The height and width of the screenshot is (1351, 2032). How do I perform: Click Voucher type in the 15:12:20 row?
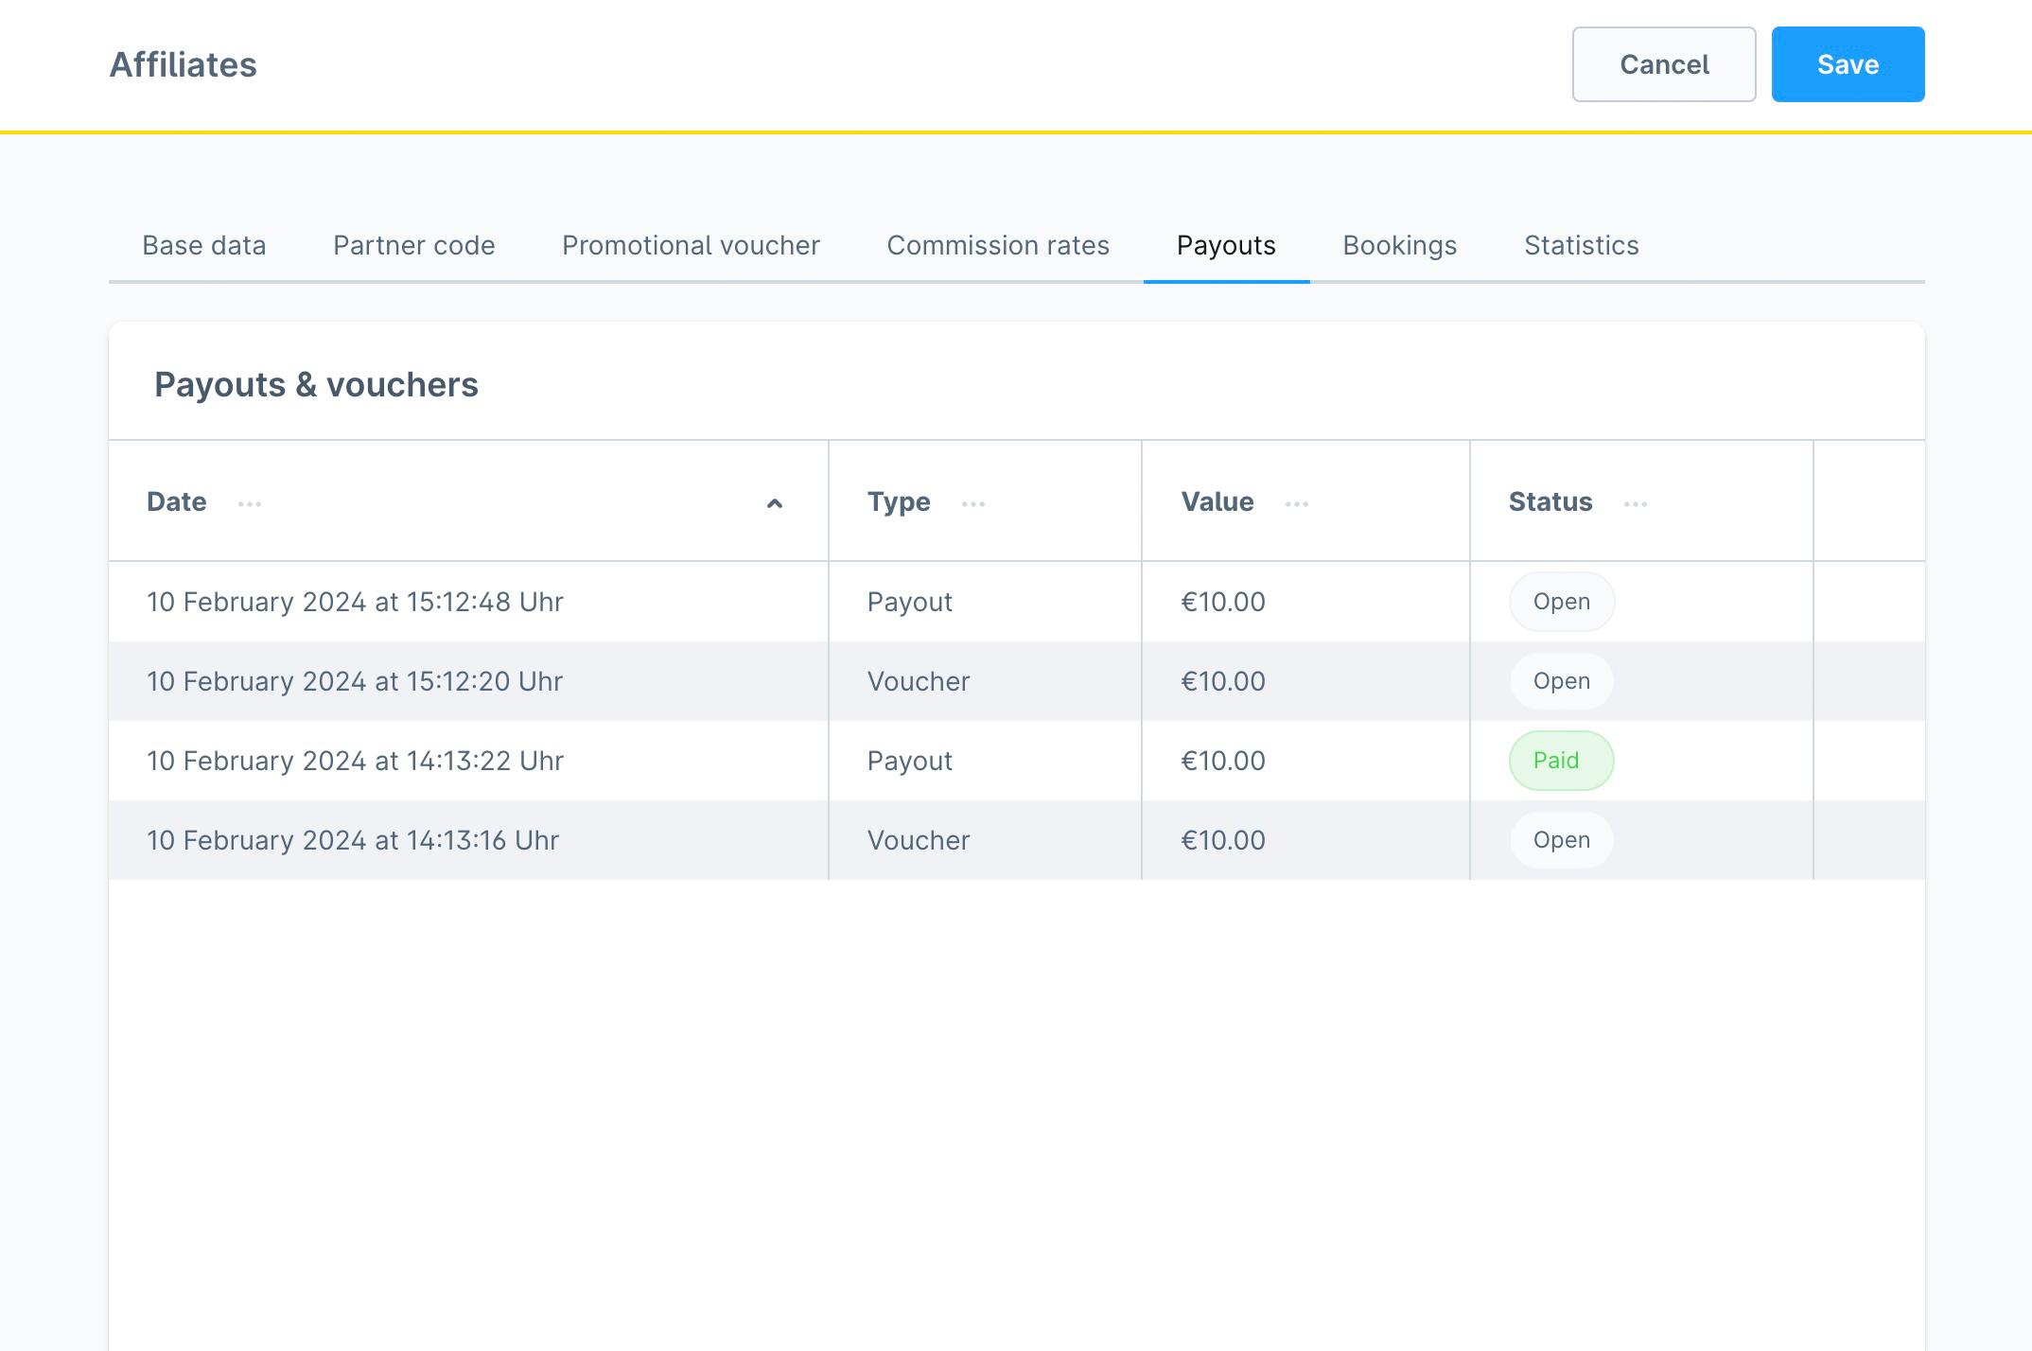pos(919,681)
